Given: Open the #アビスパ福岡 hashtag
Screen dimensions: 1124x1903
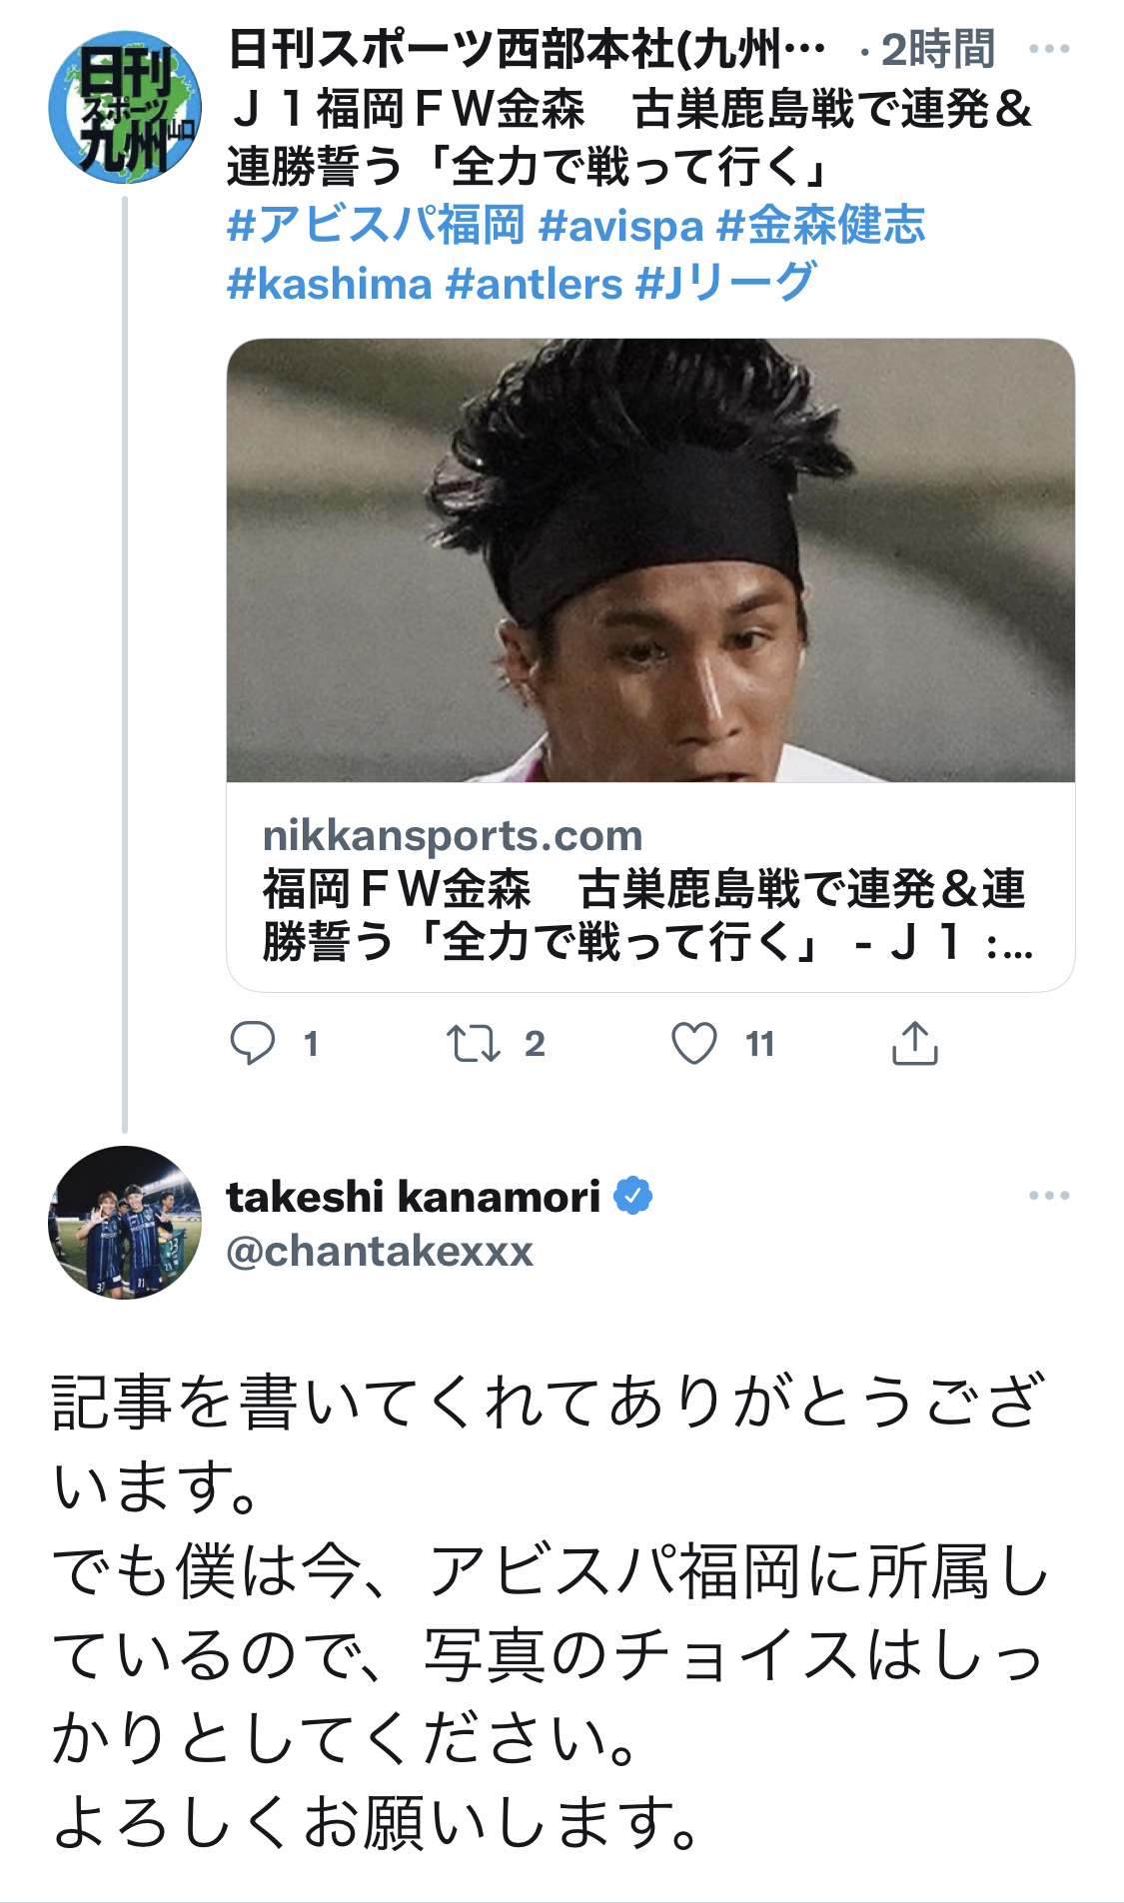Looking at the screenshot, I should 376,226.
